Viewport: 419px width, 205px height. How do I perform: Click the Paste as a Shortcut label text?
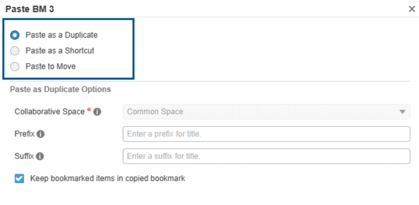pos(60,50)
